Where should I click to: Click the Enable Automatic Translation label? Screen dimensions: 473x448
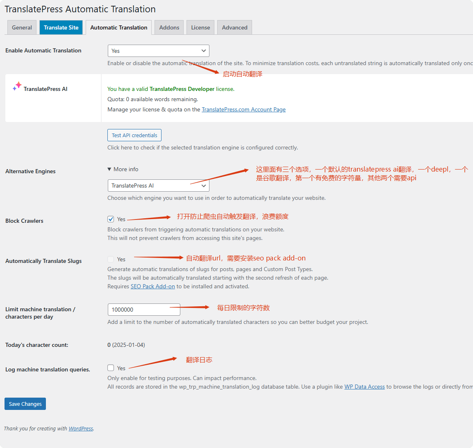(43, 51)
